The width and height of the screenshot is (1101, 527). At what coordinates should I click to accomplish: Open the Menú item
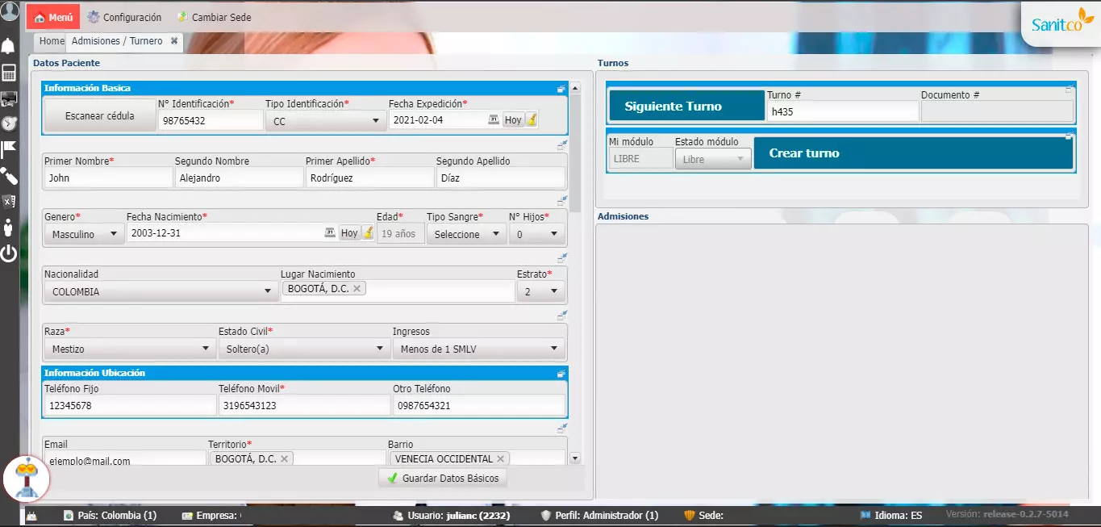pos(53,17)
